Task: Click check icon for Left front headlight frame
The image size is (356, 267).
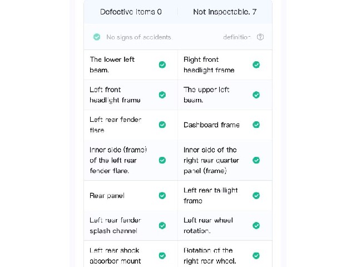Action: [x=162, y=95]
